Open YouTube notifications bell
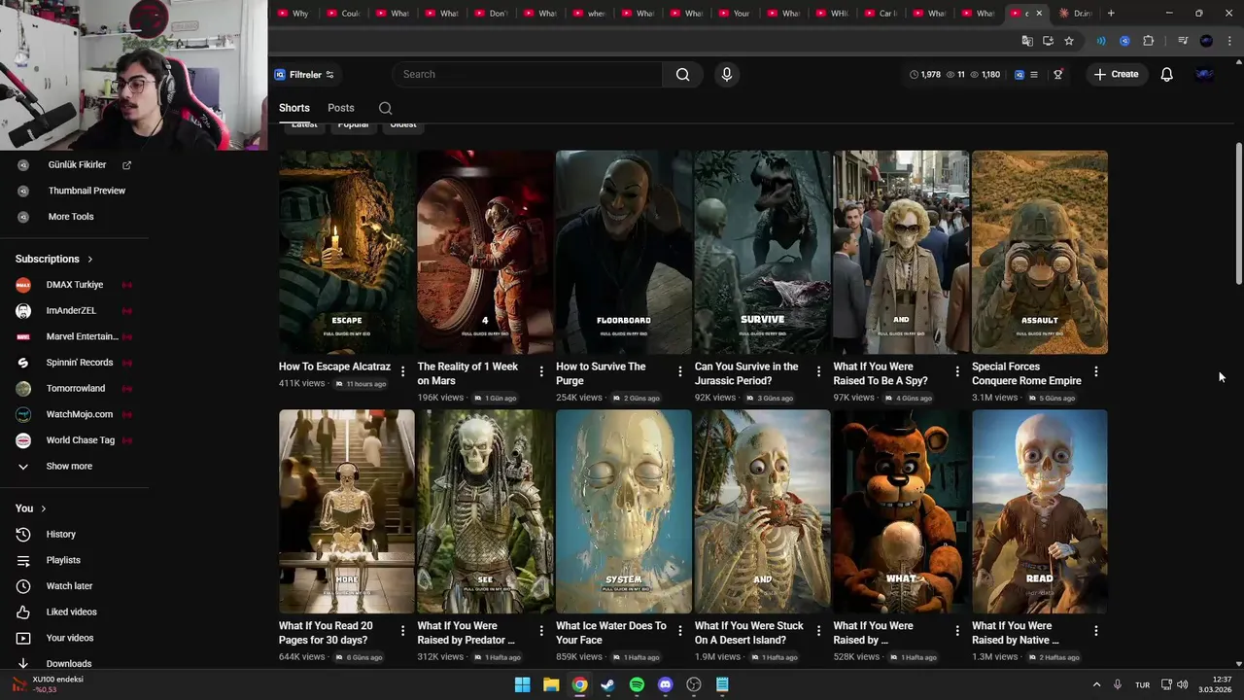 coord(1166,74)
